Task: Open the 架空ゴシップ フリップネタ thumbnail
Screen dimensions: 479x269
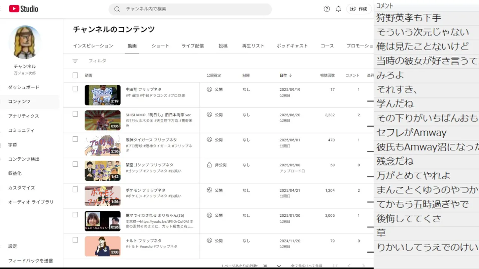Action: click(103, 170)
